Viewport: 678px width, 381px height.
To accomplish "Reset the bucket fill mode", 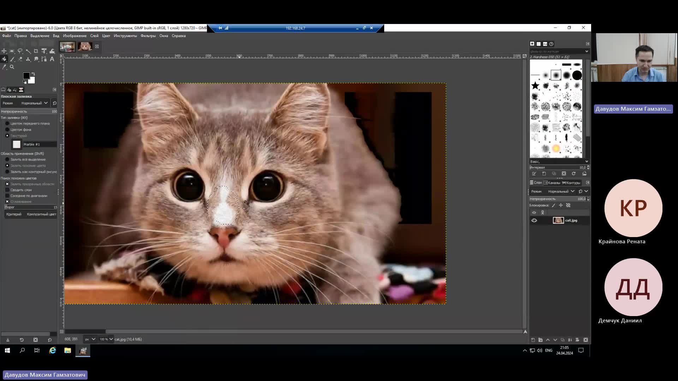I will pos(54,103).
